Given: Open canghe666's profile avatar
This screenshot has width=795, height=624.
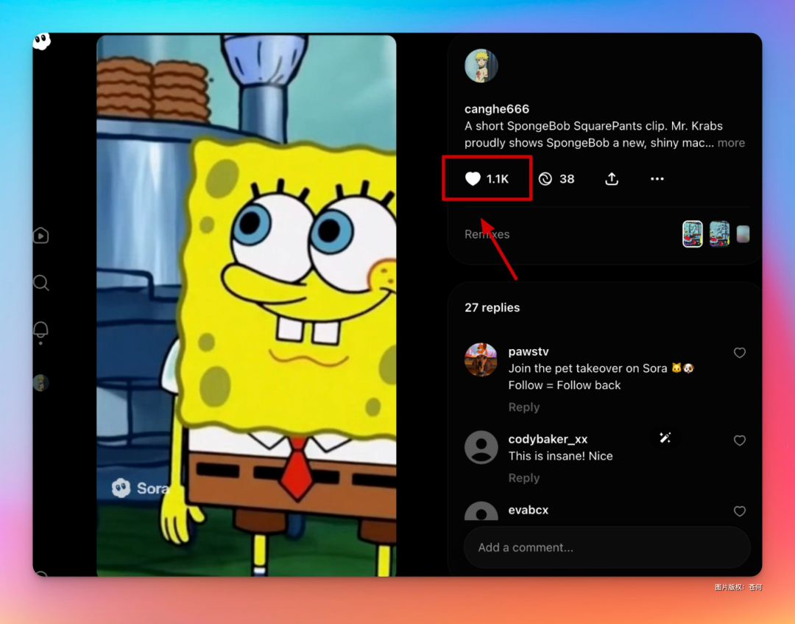Looking at the screenshot, I should (481, 66).
